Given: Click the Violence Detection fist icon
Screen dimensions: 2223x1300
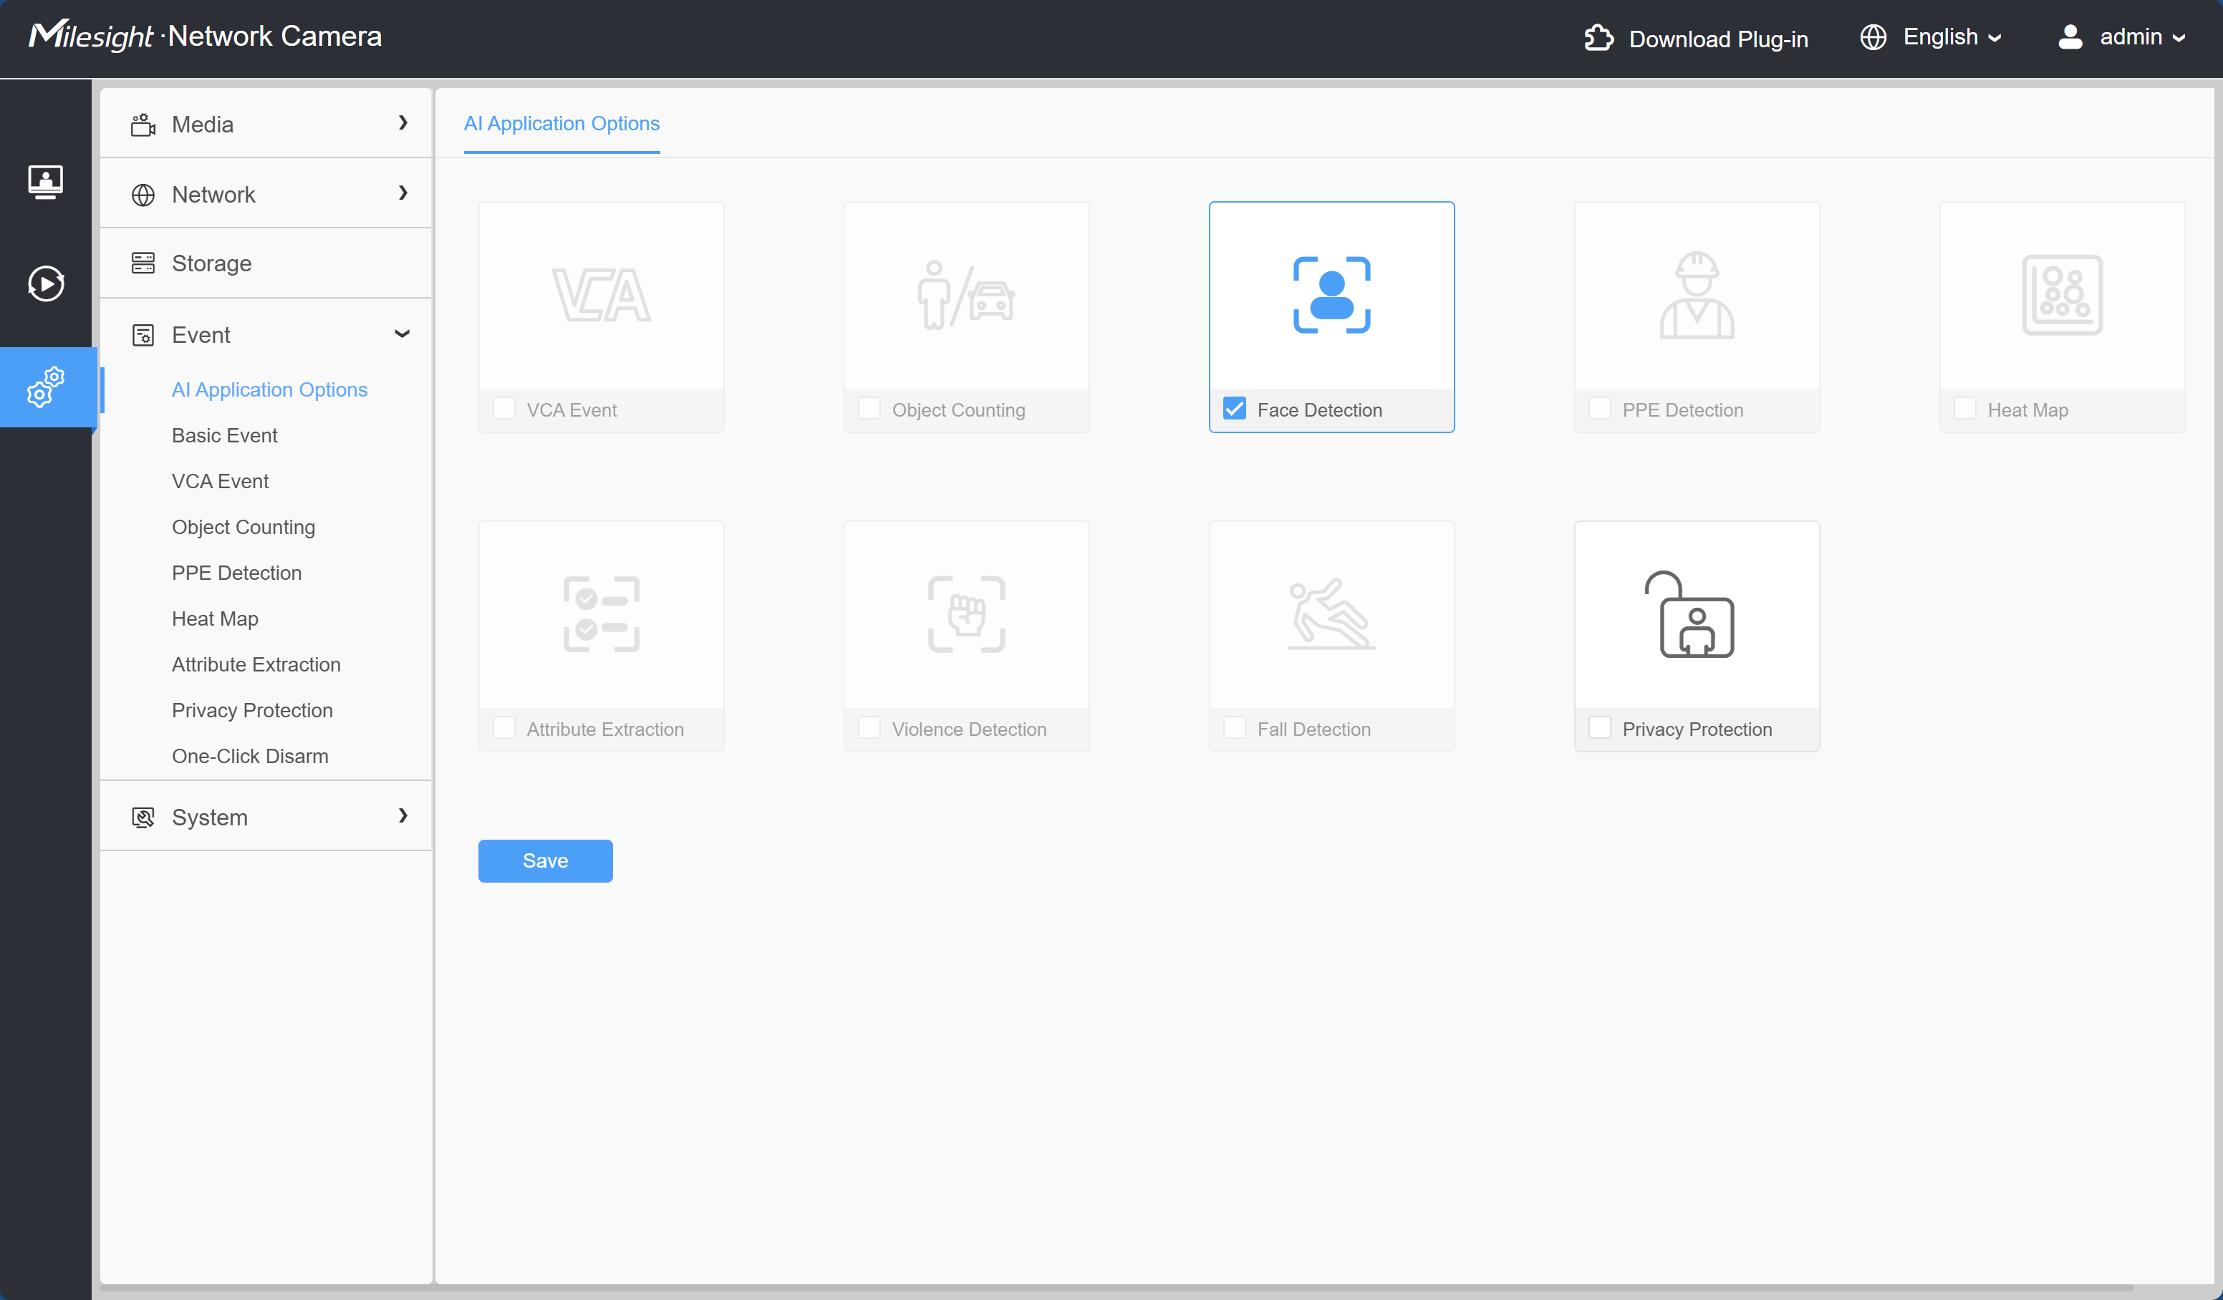Looking at the screenshot, I should pyautogui.click(x=966, y=615).
